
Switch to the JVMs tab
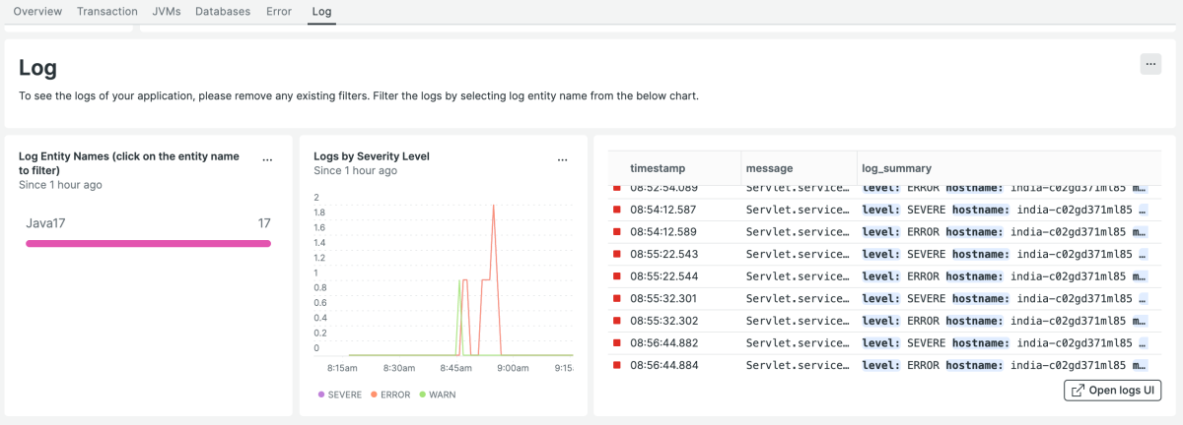coord(166,12)
